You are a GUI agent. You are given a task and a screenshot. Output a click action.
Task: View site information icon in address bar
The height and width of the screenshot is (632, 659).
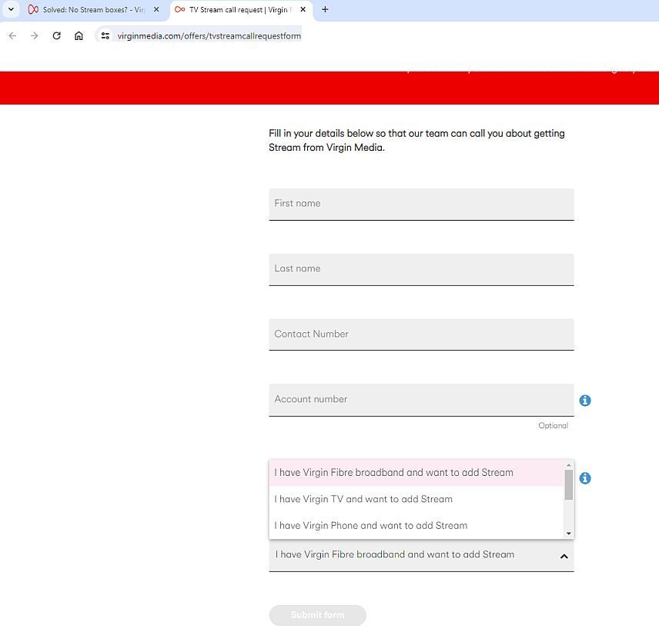105,35
